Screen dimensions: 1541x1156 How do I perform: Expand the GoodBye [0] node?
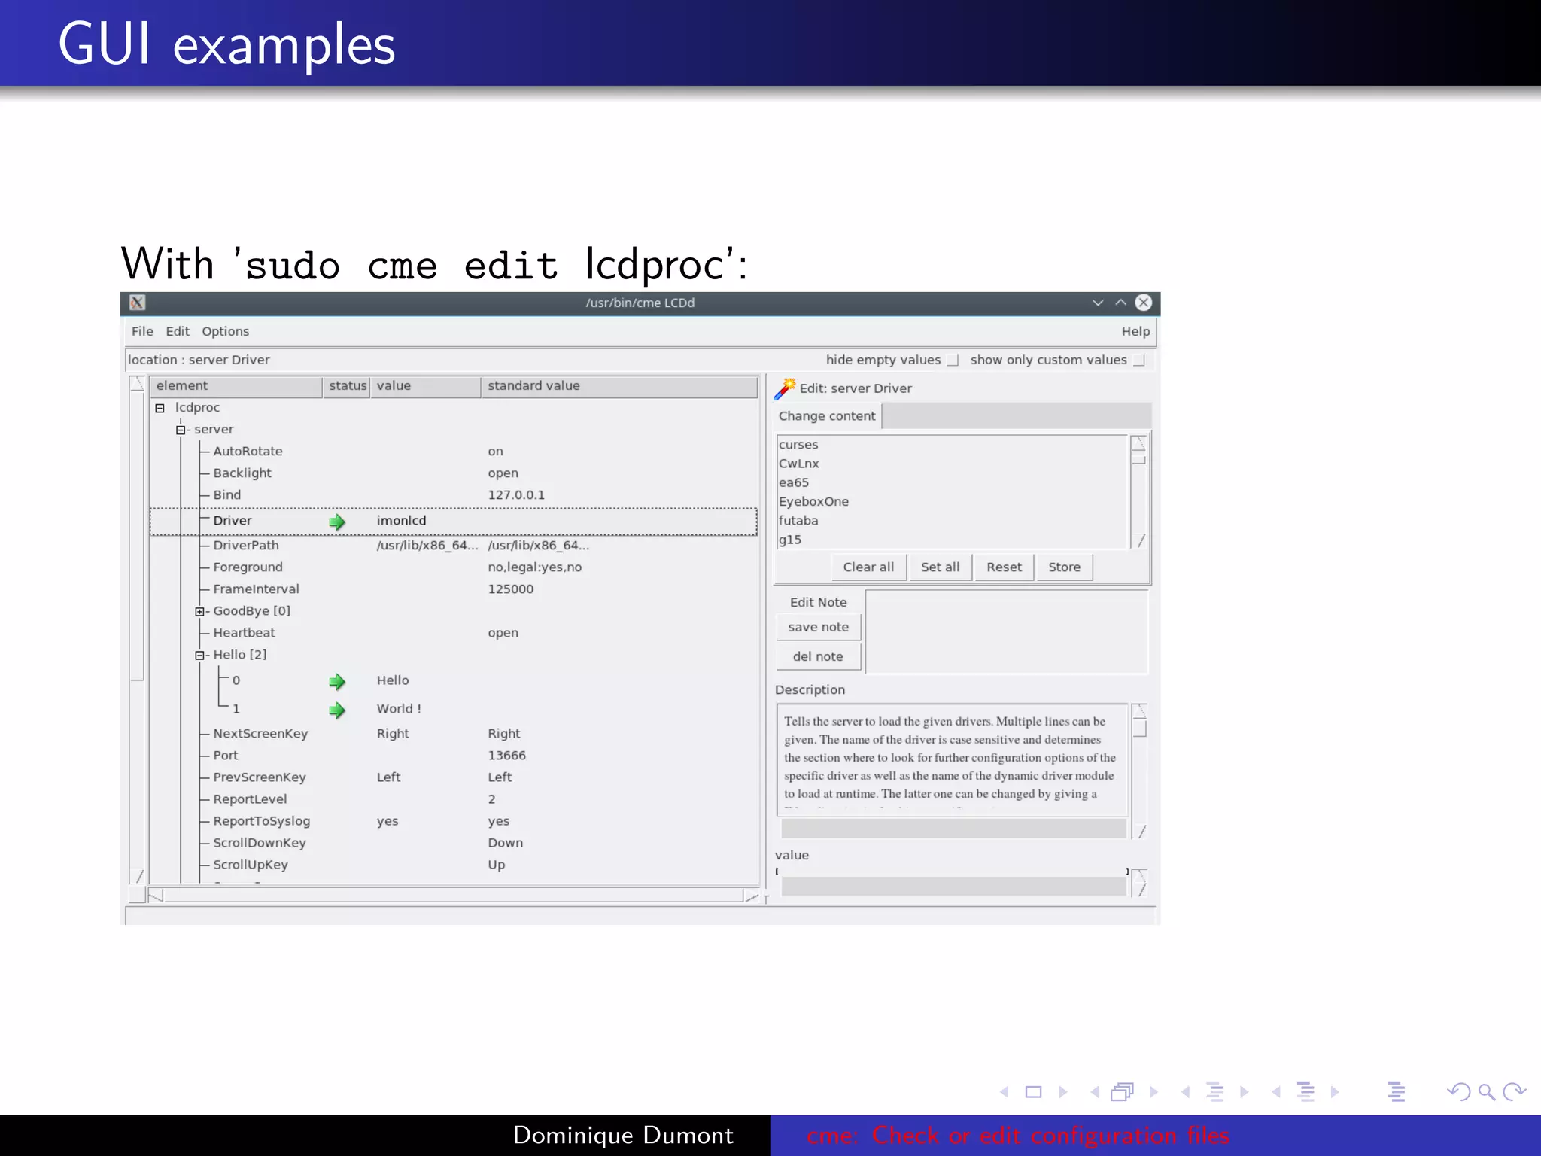199,612
